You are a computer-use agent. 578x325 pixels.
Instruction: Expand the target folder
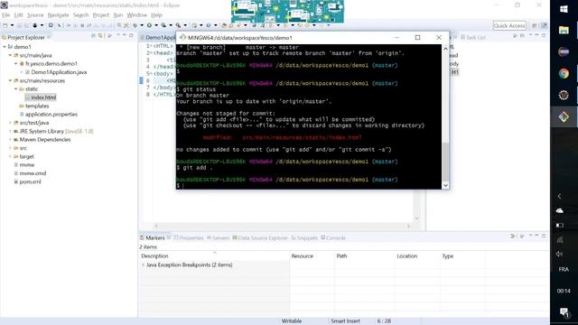(10, 156)
